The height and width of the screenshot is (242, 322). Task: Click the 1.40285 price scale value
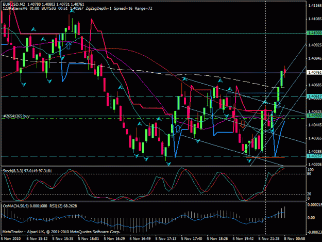click(x=315, y=152)
